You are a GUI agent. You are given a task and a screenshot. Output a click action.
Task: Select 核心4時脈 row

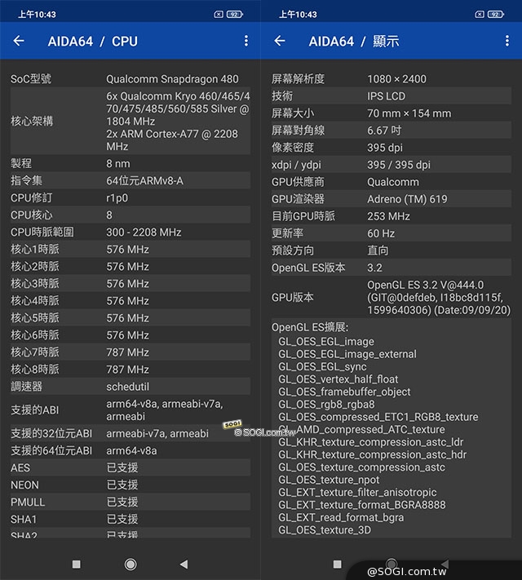point(130,301)
